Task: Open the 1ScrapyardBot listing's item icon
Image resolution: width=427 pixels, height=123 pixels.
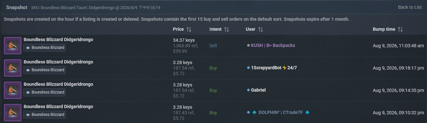Action: (x=13, y=68)
